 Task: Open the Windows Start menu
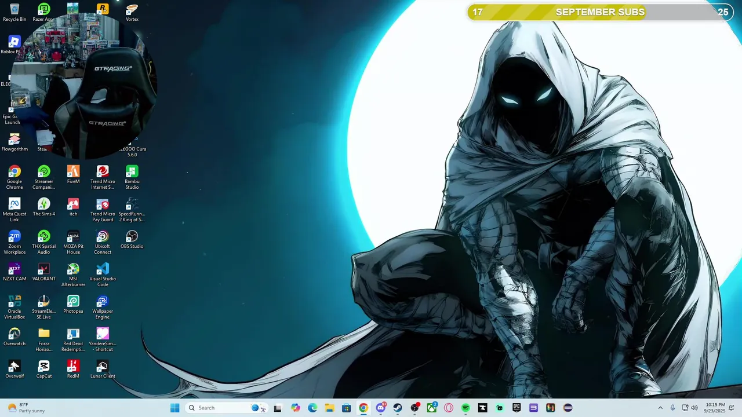point(174,408)
